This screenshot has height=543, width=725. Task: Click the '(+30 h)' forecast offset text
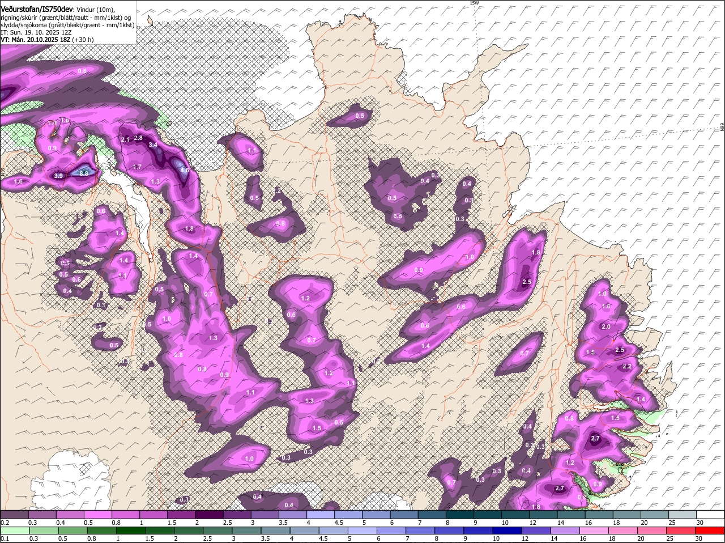pos(83,40)
